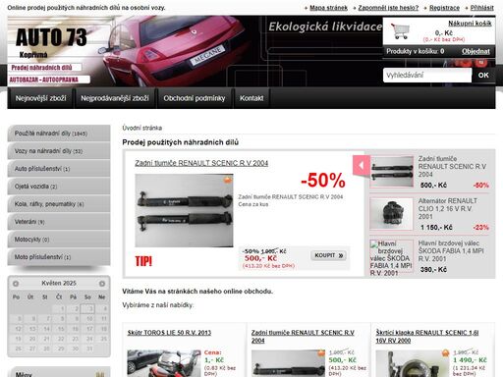The width and height of the screenshot is (503, 377).
Task: Click the large shock absorbers product image
Action: click(184, 210)
